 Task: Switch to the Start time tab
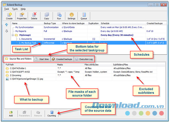[x=42, y=59]
